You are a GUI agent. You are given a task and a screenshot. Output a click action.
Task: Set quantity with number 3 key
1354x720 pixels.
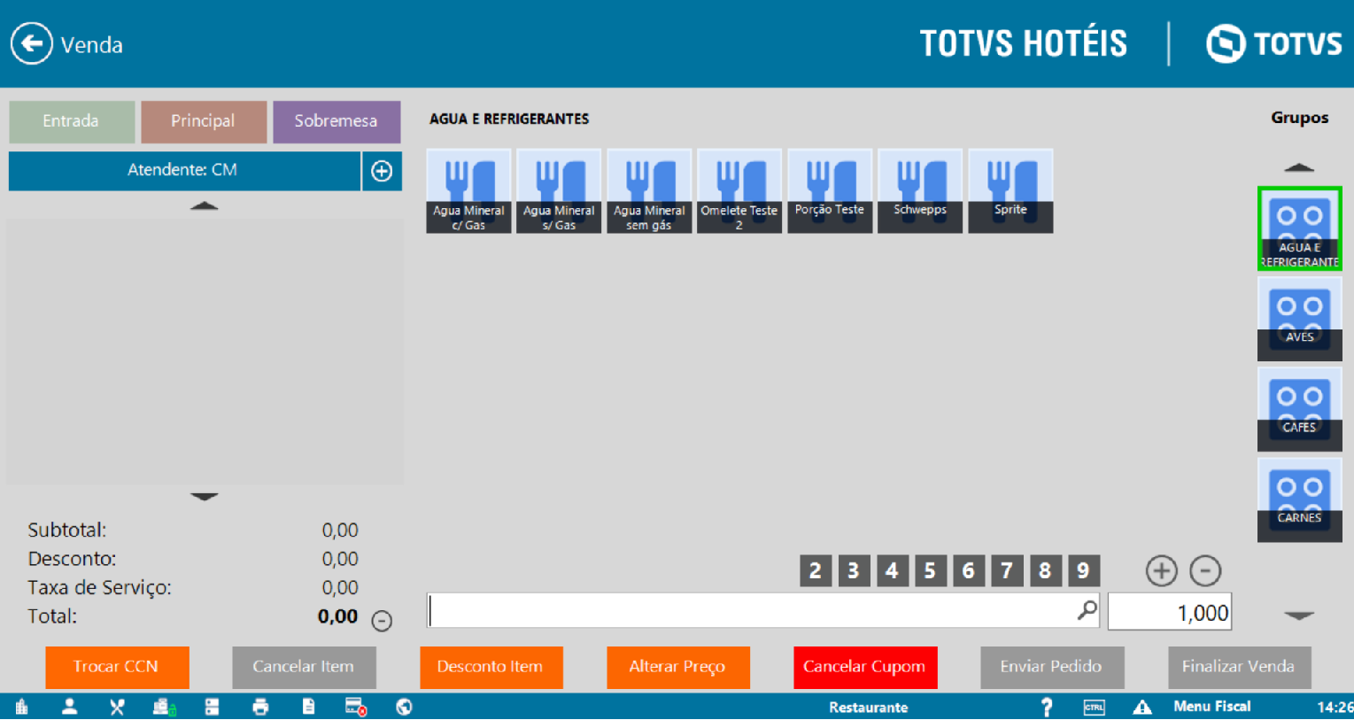(x=854, y=571)
